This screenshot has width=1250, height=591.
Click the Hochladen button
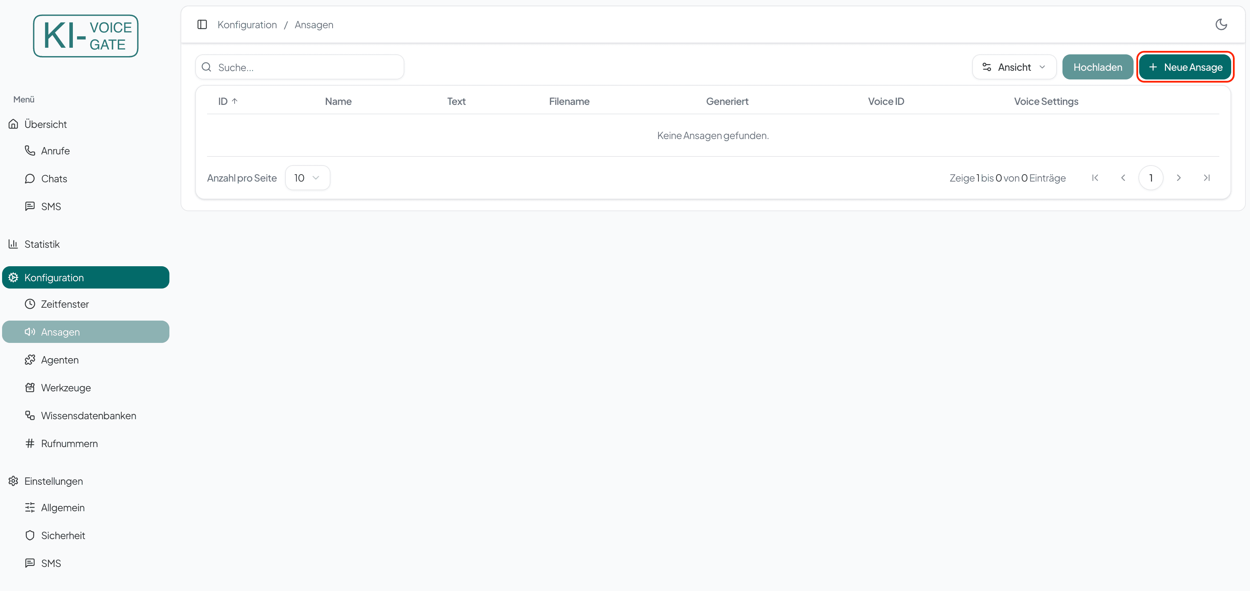(x=1097, y=67)
